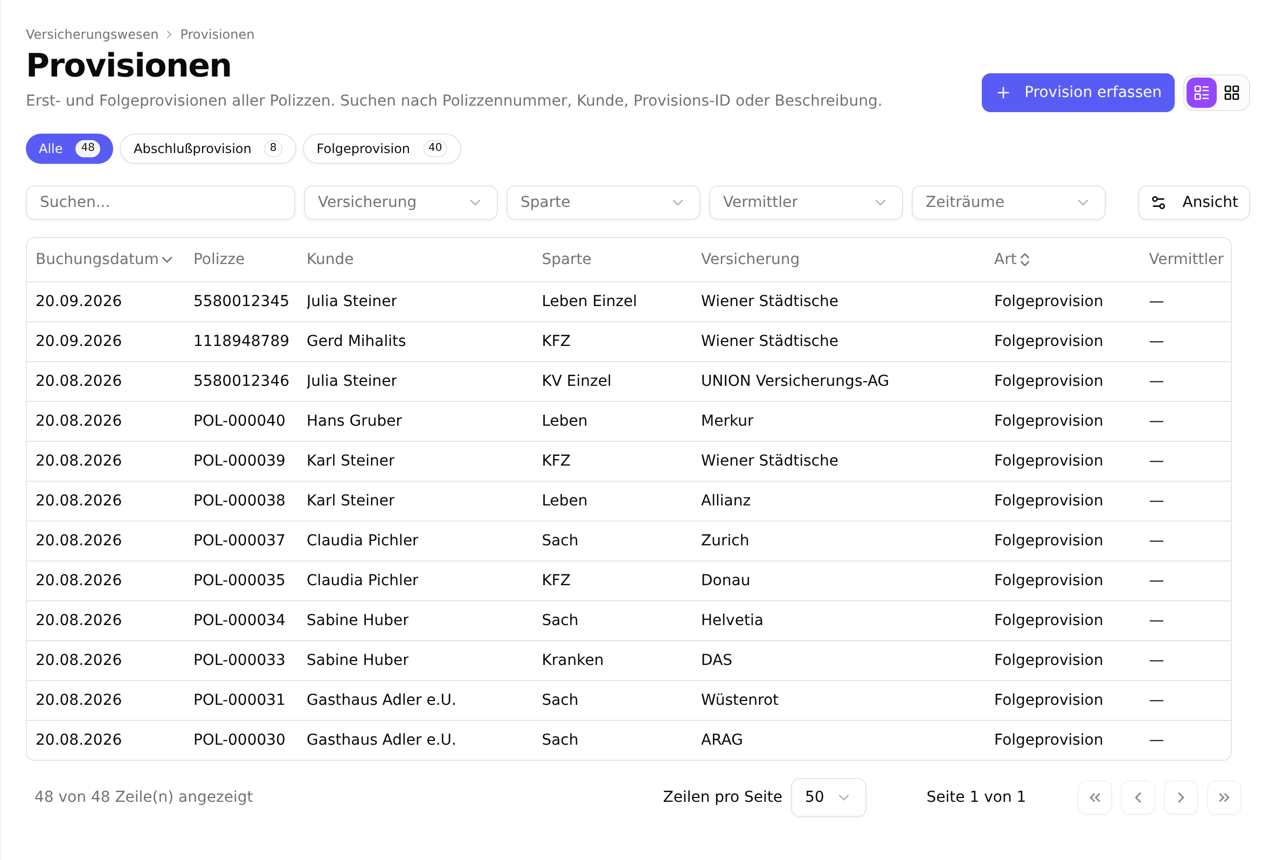
Task: Select the Abschlußprovision tab
Action: 208,149
